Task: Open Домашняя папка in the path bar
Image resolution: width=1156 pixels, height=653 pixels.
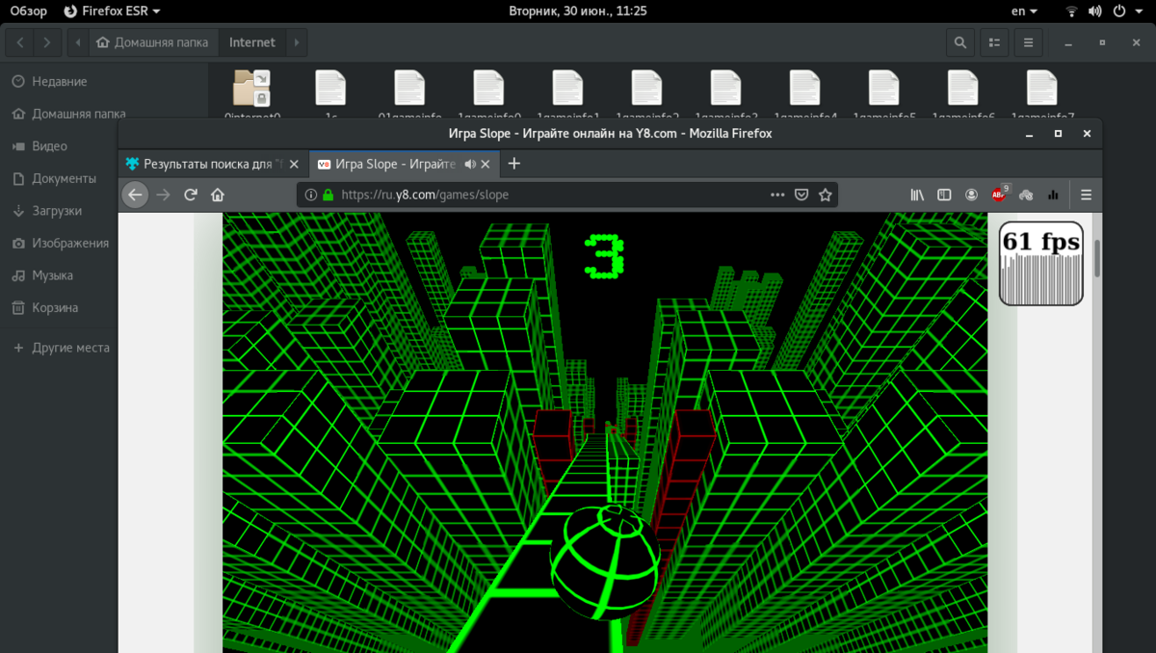Action: tap(153, 42)
